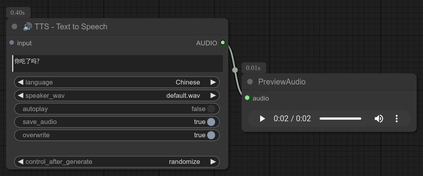The width and height of the screenshot is (423, 176).
Task: Select next language with right arrow
Action: click(x=213, y=83)
